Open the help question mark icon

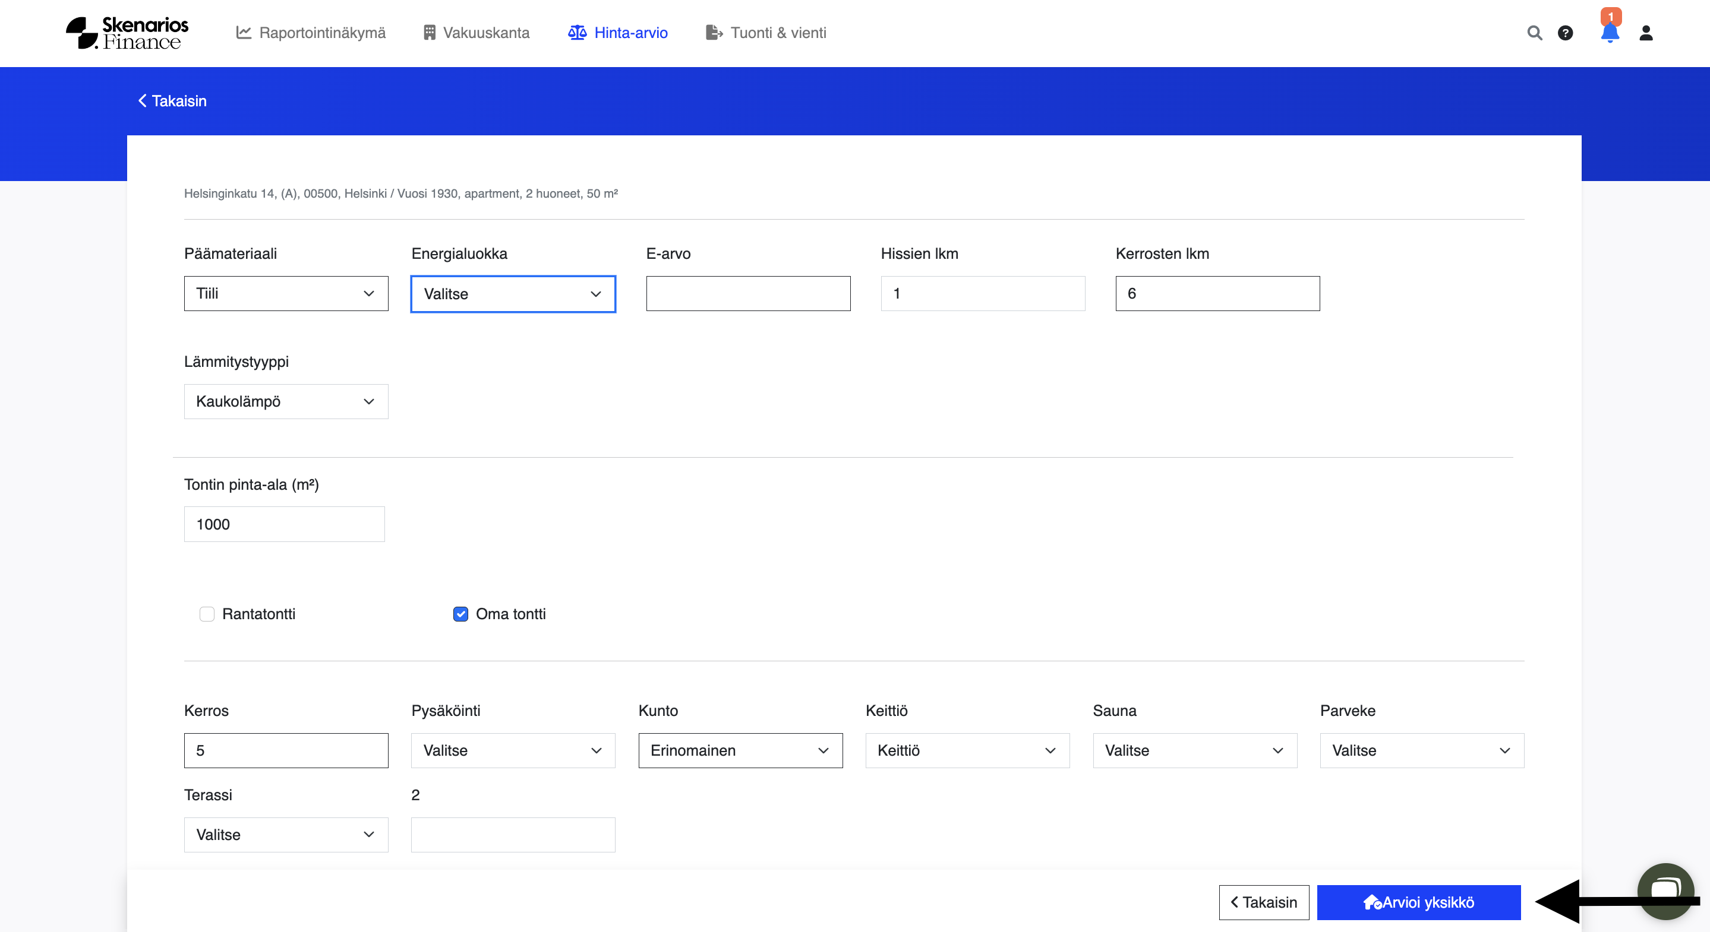1564,33
